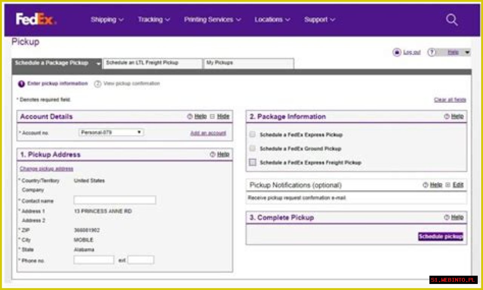483x290 pixels.
Task: Click Hide icon in Account Details header
Action: click(x=212, y=117)
